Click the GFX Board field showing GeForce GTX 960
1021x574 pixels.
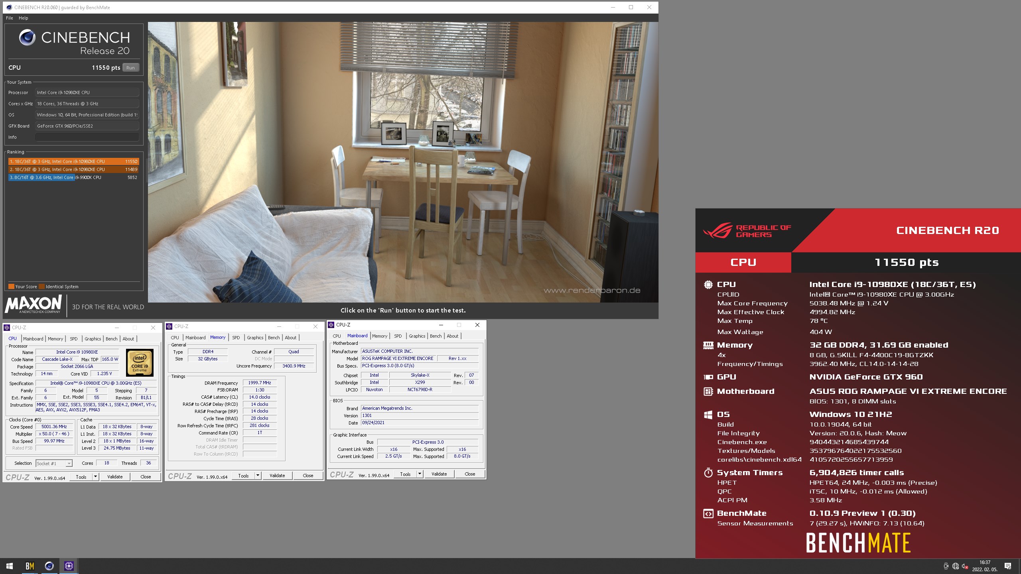point(87,126)
